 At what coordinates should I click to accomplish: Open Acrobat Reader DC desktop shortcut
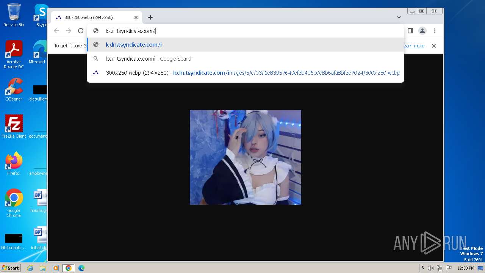tap(14, 55)
